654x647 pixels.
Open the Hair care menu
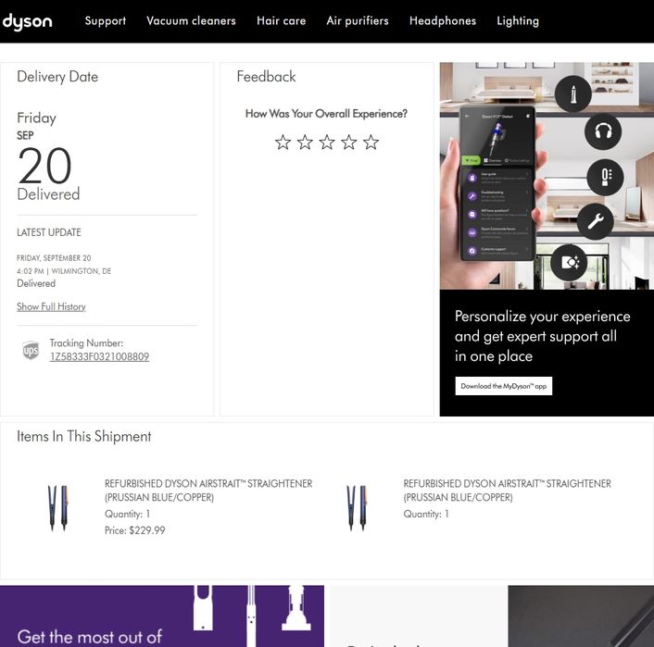281,21
